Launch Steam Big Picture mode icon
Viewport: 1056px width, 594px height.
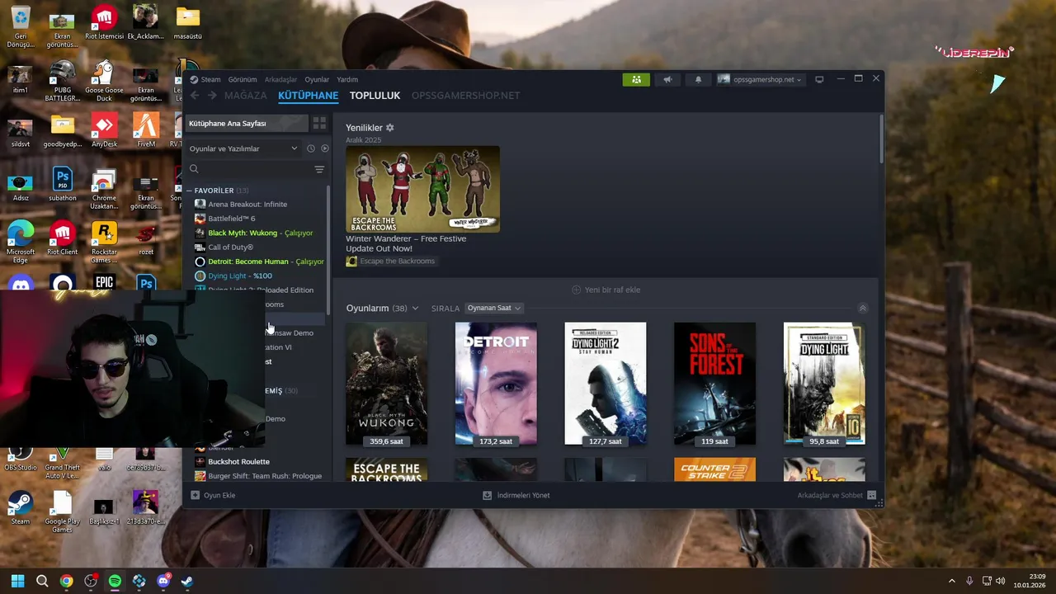point(819,79)
